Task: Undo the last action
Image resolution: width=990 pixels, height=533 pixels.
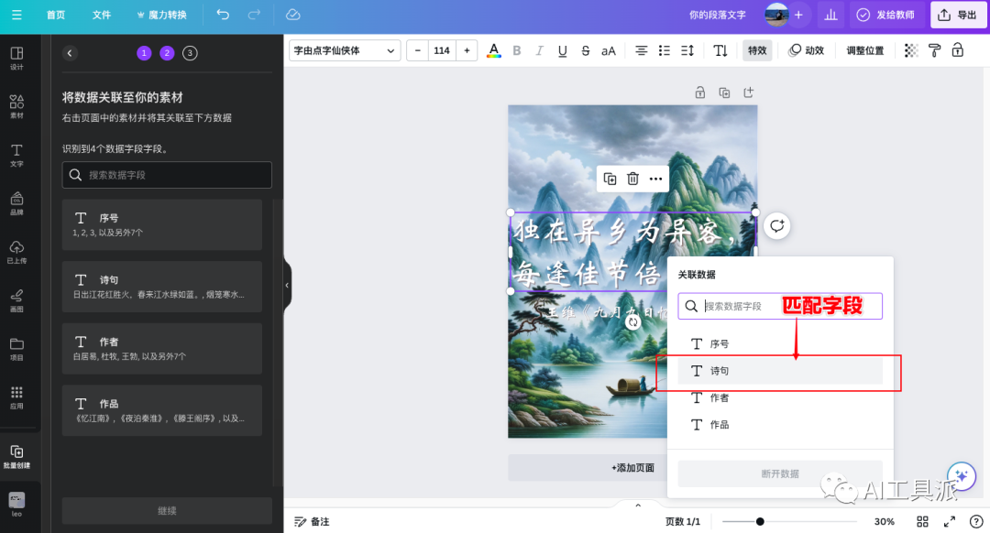Action: [223, 15]
